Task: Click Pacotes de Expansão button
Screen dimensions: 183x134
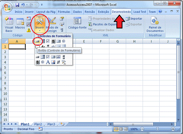Action: 102,24
